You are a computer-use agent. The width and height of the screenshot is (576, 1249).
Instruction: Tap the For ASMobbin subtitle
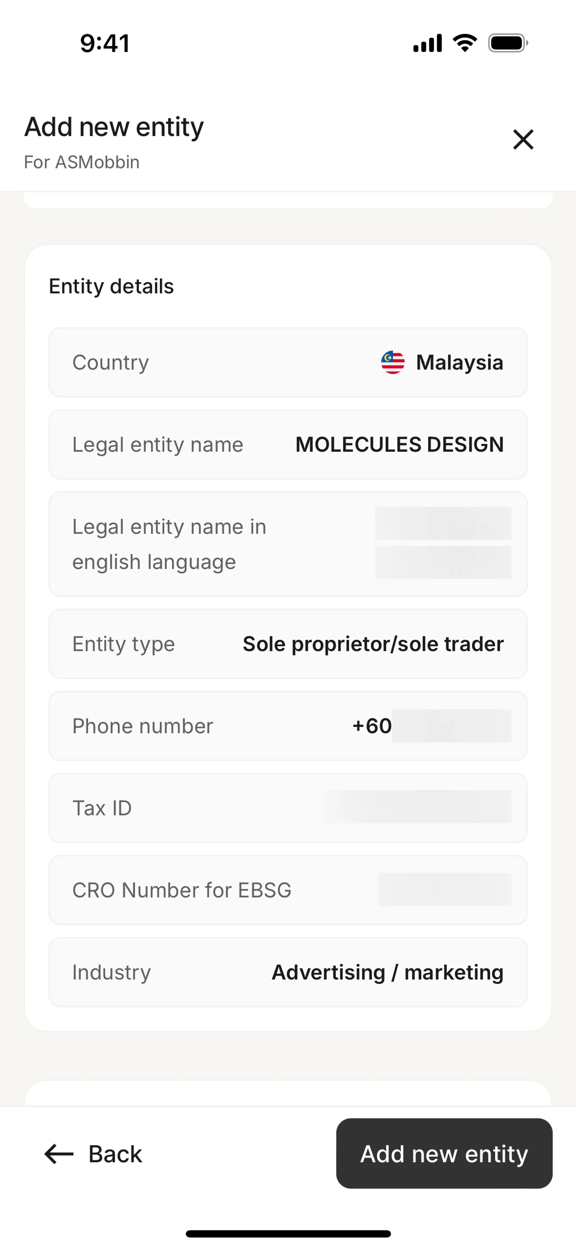(x=82, y=162)
